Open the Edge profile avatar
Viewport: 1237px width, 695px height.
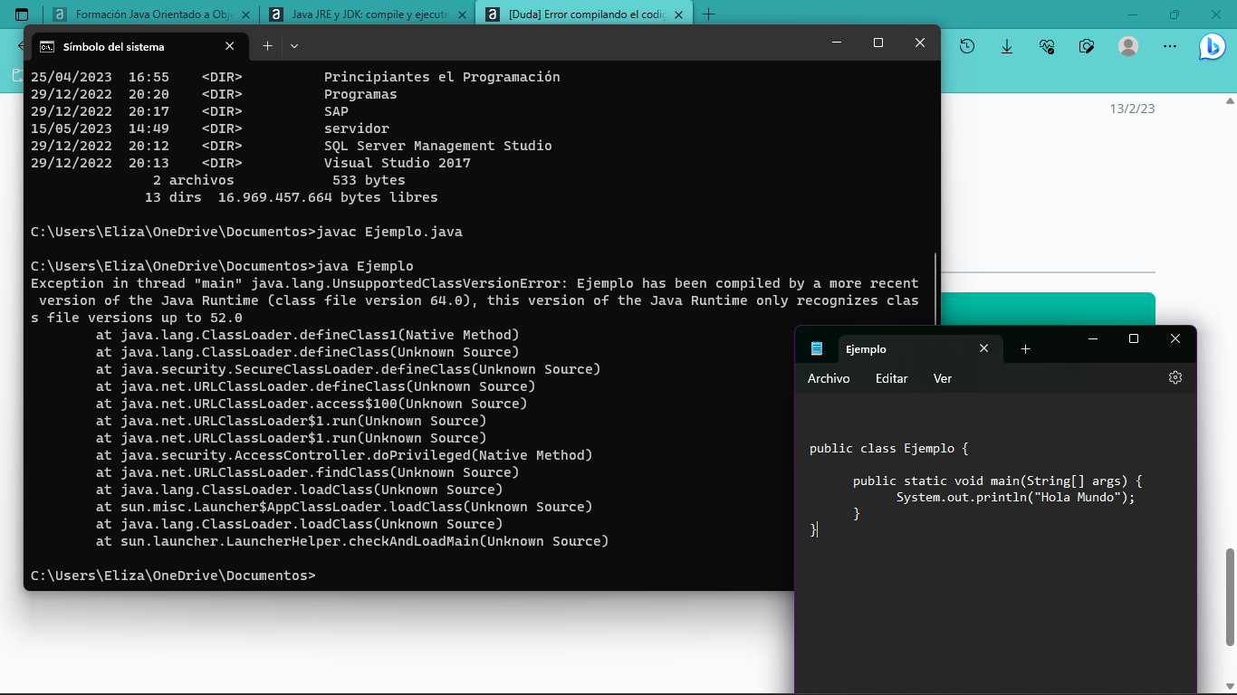(x=1127, y=46)
